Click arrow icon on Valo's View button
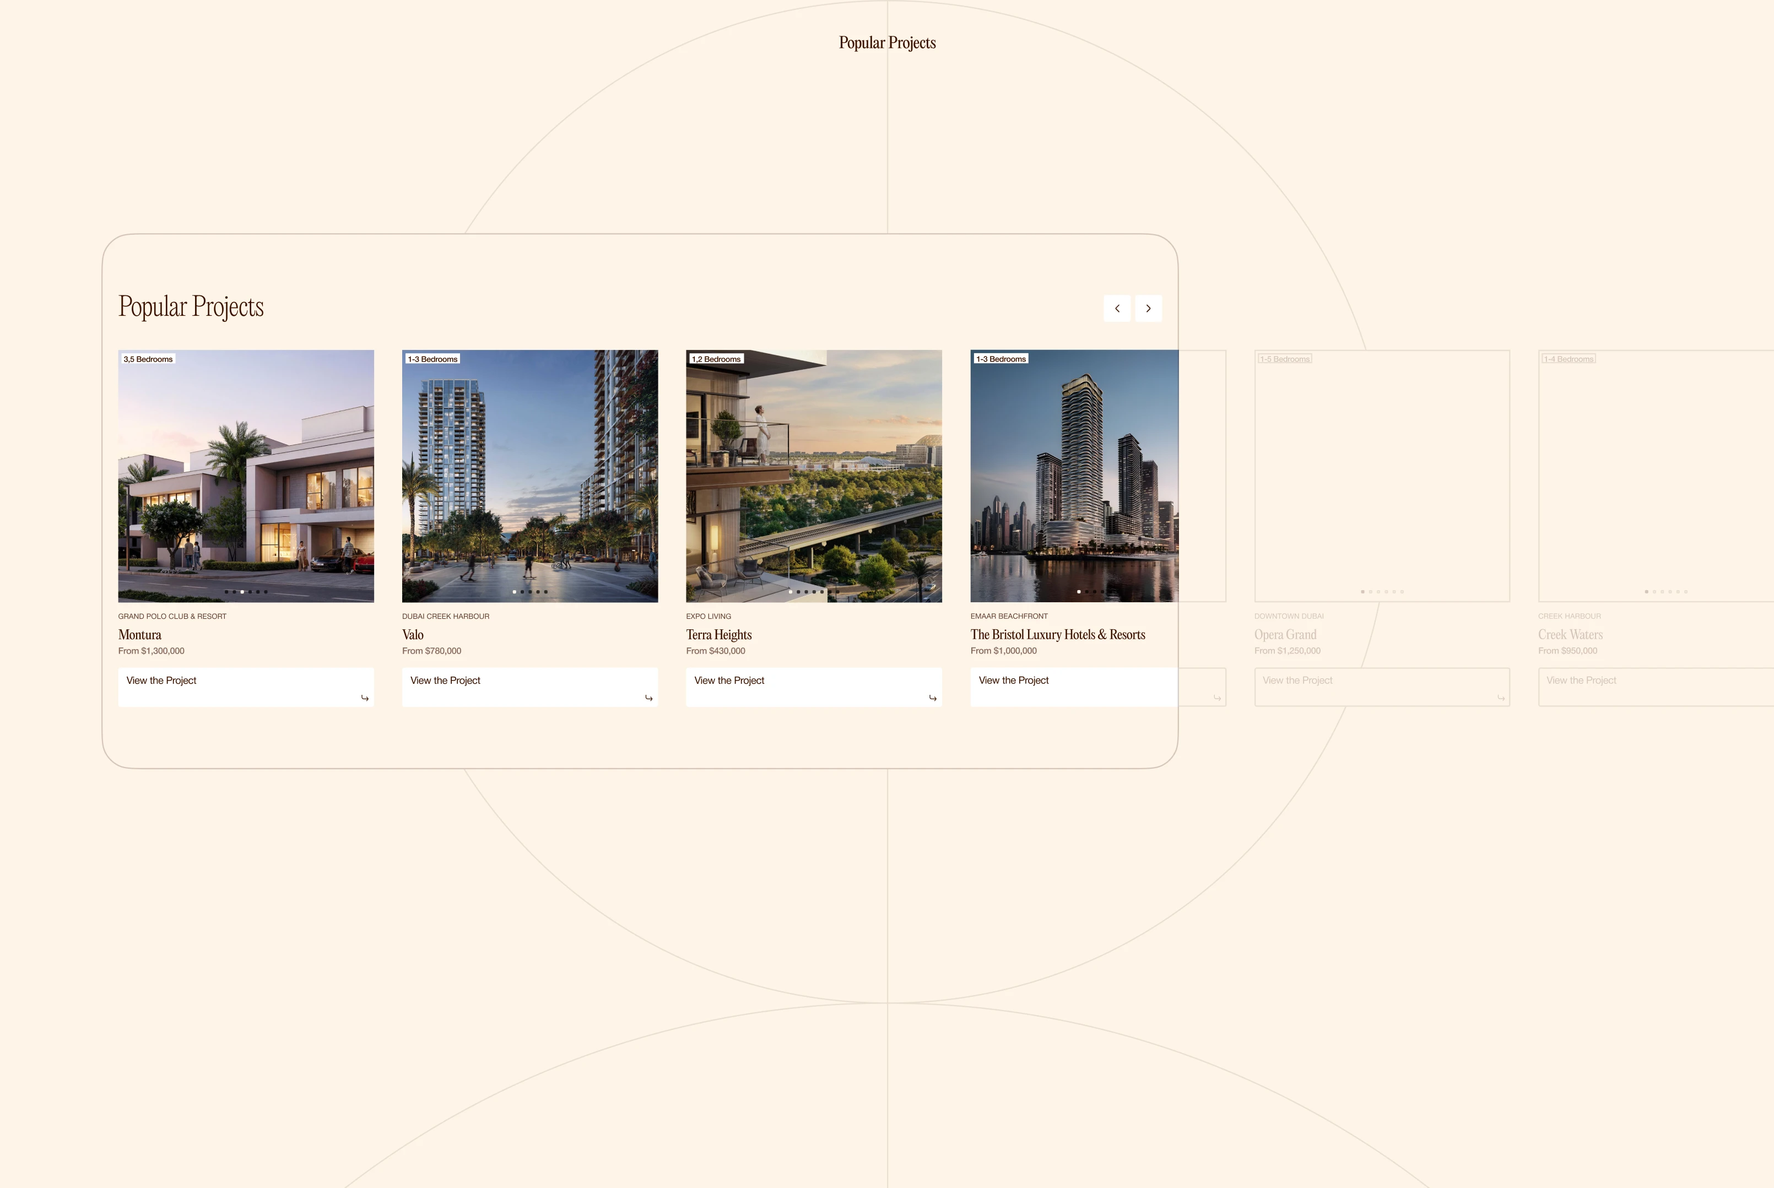The width and height of the screenshot is (1774, 1188). 648,698
